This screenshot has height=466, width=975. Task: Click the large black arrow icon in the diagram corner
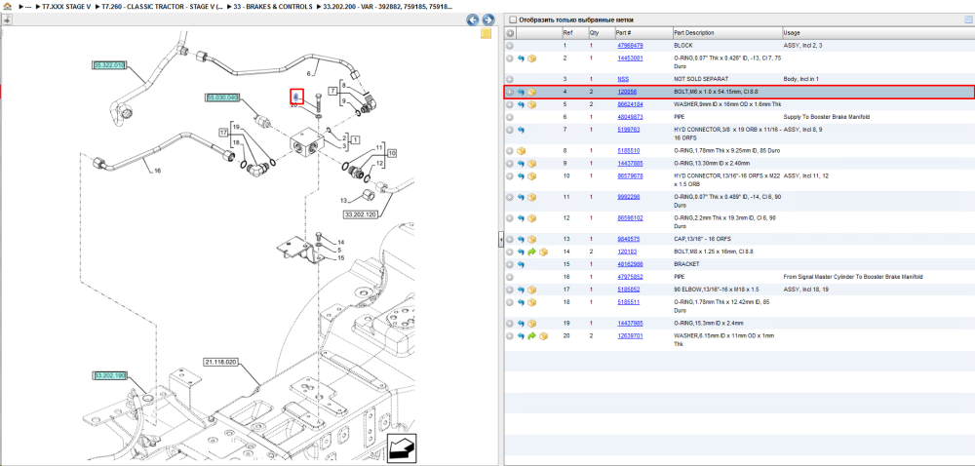point(402,447)
